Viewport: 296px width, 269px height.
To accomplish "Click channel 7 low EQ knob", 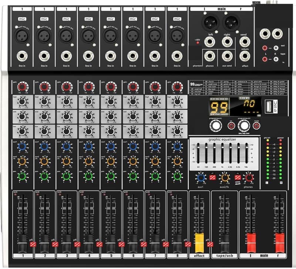I will pyautogui.click(x=155, y=131).
